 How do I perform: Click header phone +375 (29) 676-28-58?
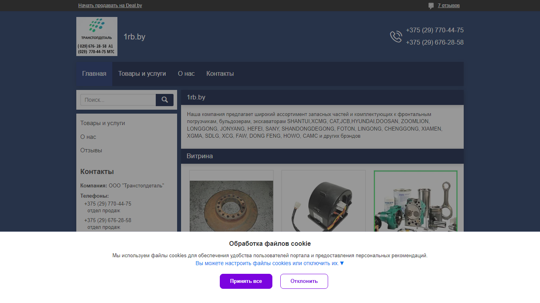(x=435, y=43)
